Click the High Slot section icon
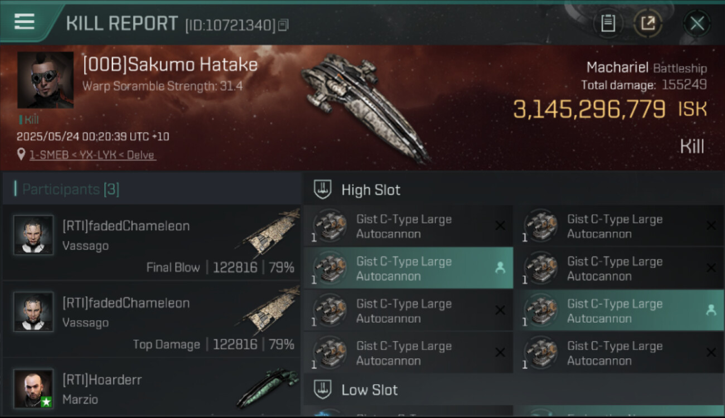This screenshot has height=418, width=725. [x=323, y=189]
